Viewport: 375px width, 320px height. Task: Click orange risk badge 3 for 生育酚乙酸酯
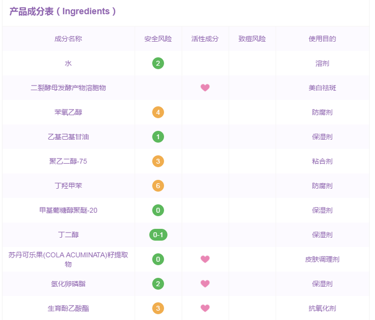(x=158, y=308)
